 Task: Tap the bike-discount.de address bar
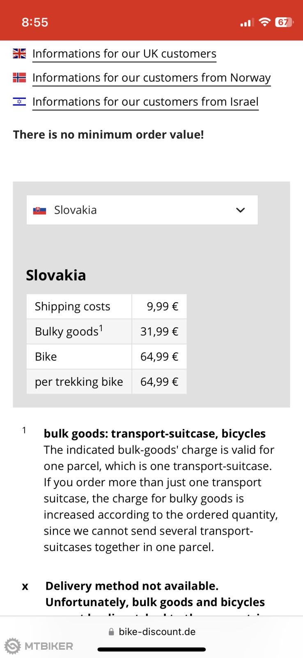(157, 632)
